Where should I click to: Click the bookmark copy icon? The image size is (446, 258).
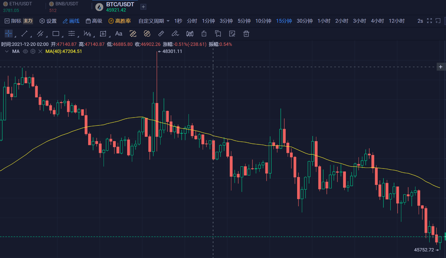coord(218,34)
